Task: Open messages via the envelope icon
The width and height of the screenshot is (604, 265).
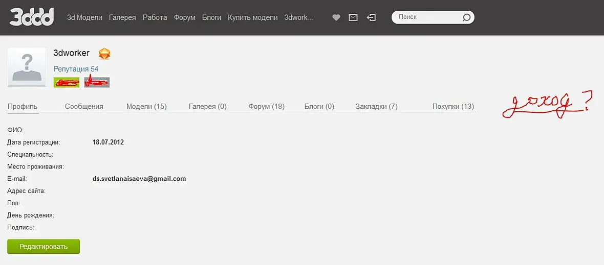Action: [353, 17]
